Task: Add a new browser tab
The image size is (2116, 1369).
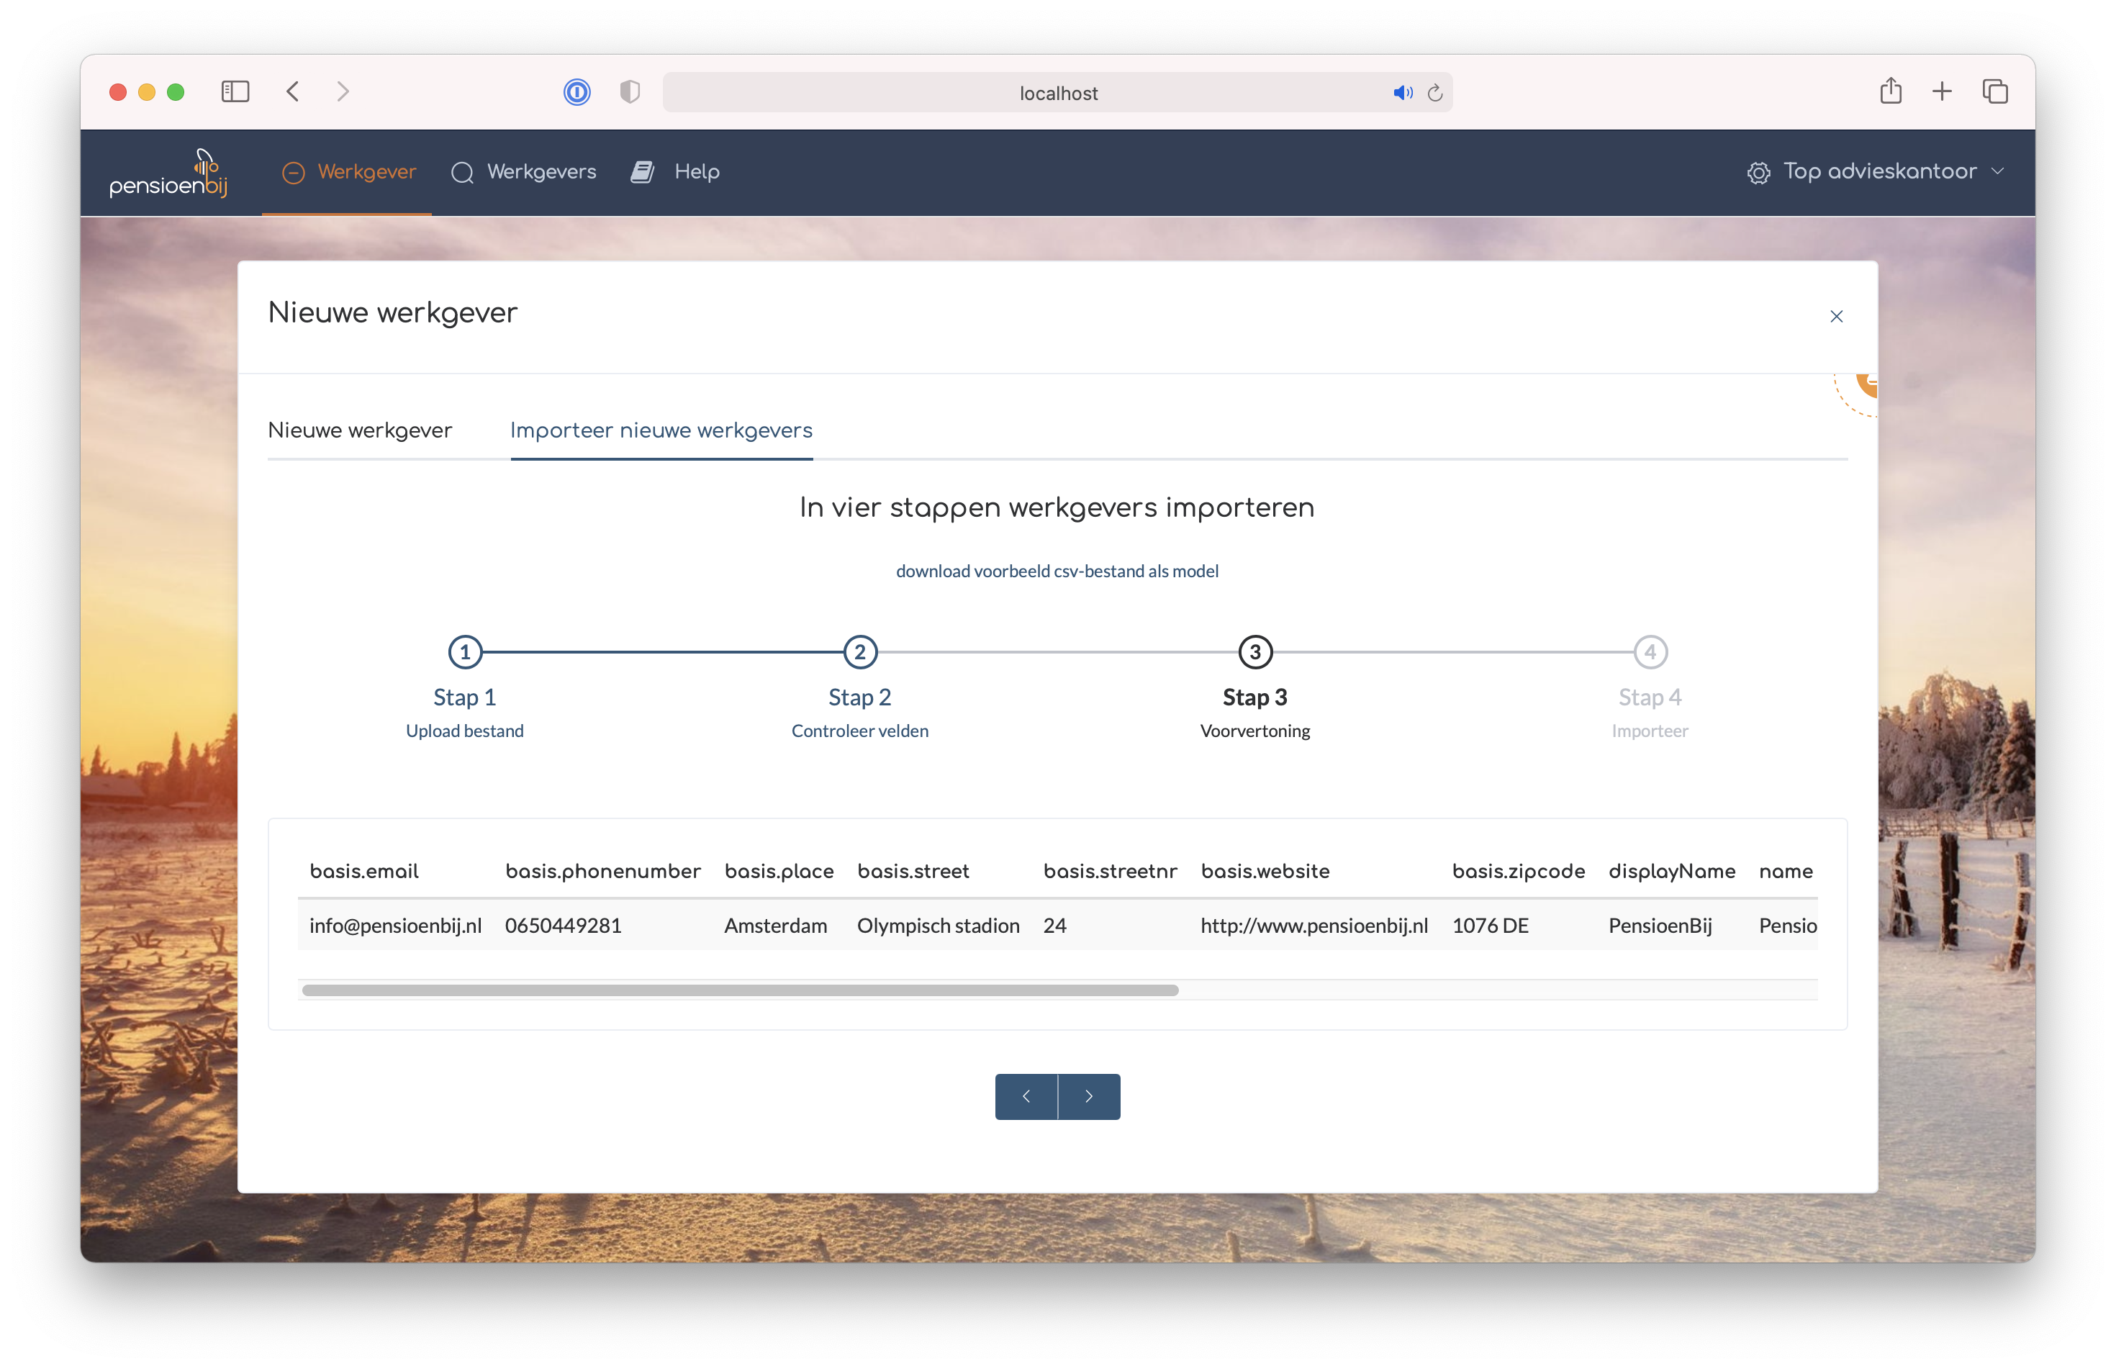Action: pyautogui.click(x=1941, y=91)
